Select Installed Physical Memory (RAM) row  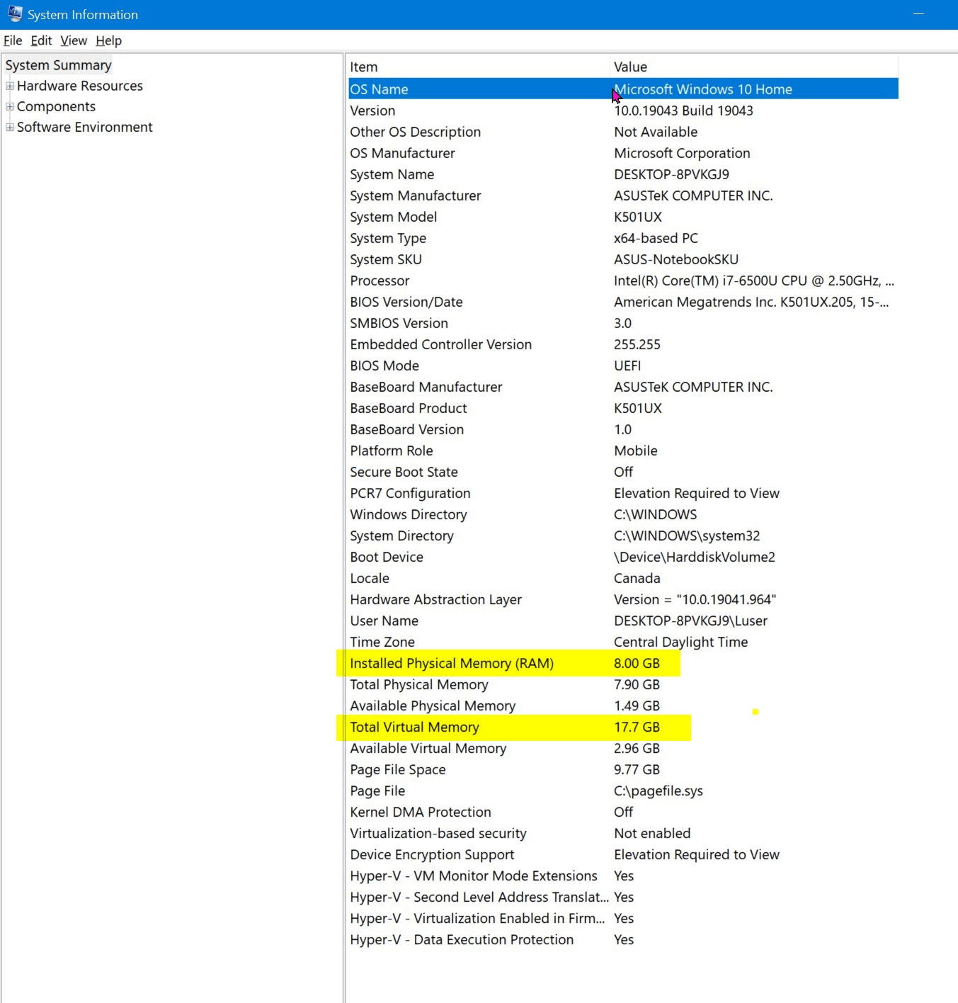point(623,663)
